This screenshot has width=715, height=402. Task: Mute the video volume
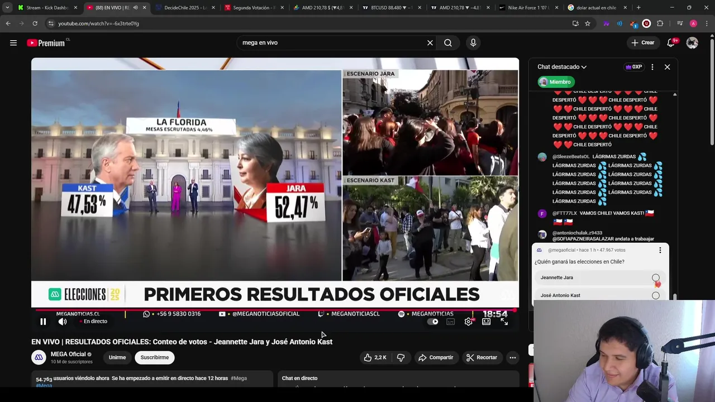[63, 322]
